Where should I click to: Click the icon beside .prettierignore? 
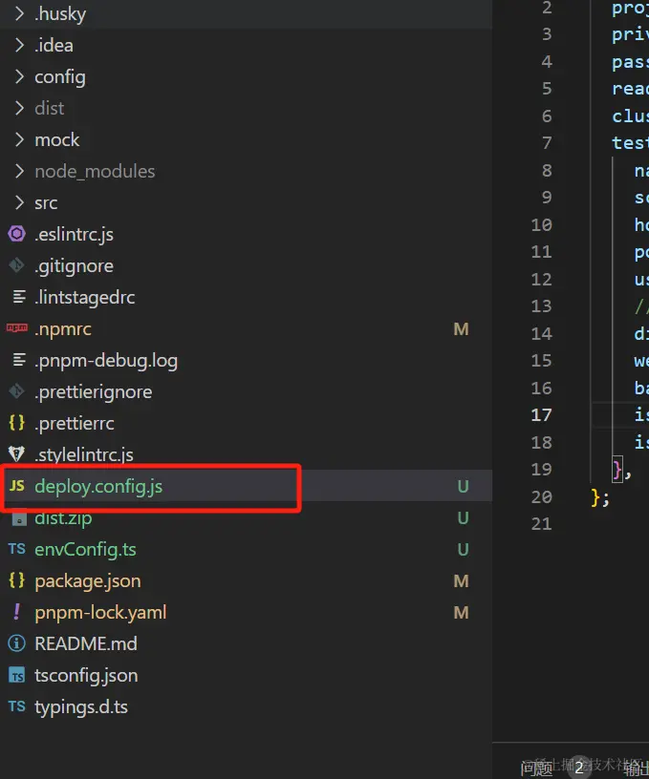[x=16, y=391]
